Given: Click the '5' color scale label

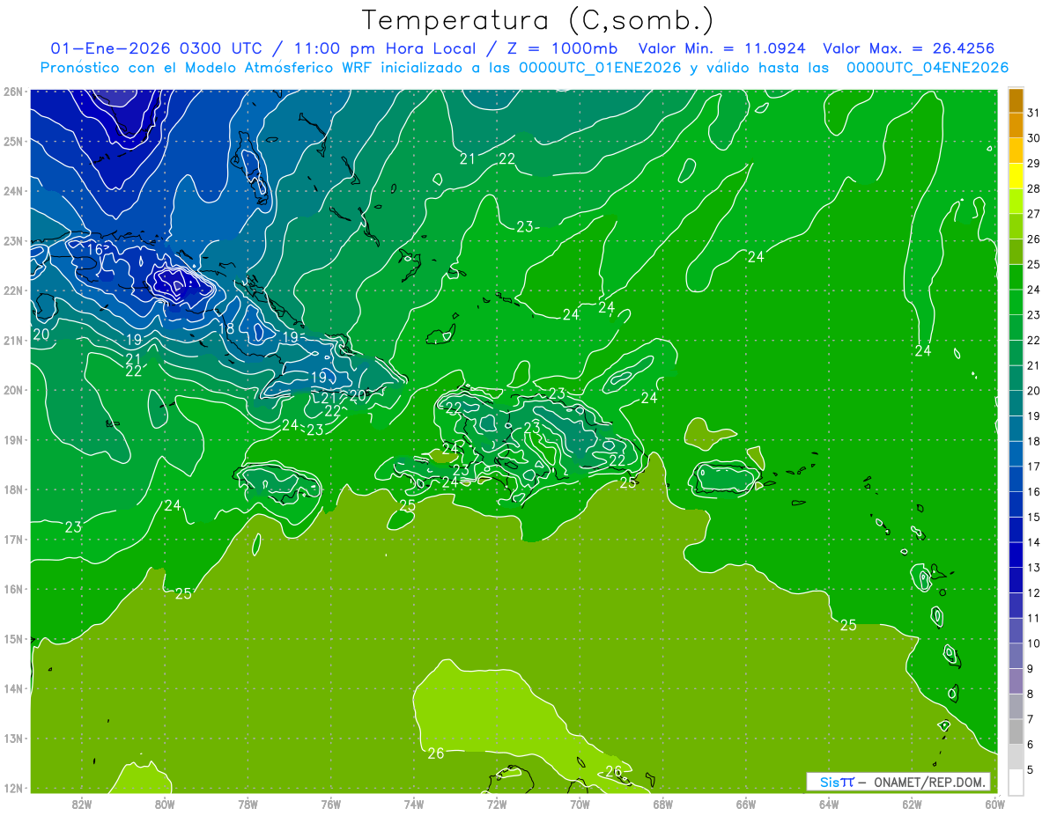Looking at the screenshot, I should click(1031, 769).
